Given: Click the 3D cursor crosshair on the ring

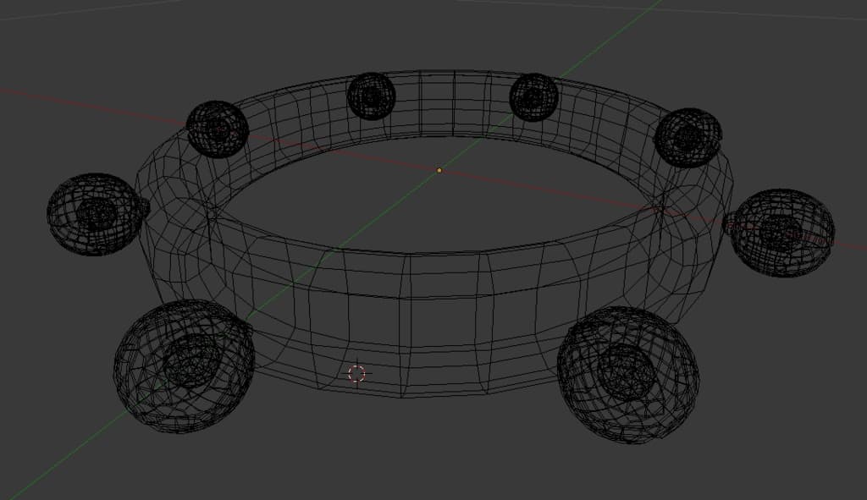Looking at the screenshot, I should (356, 373).
